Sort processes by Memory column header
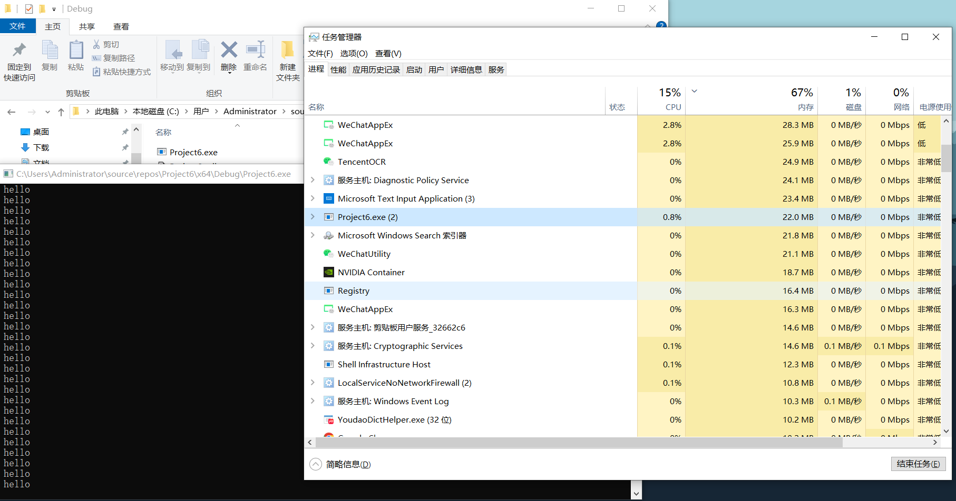 752,100
